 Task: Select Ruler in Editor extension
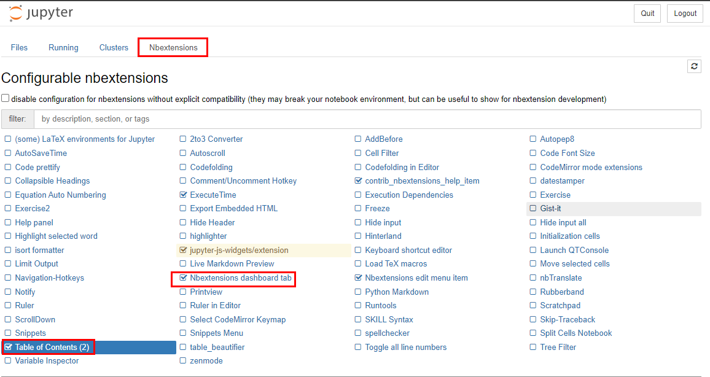click(215, 306)
